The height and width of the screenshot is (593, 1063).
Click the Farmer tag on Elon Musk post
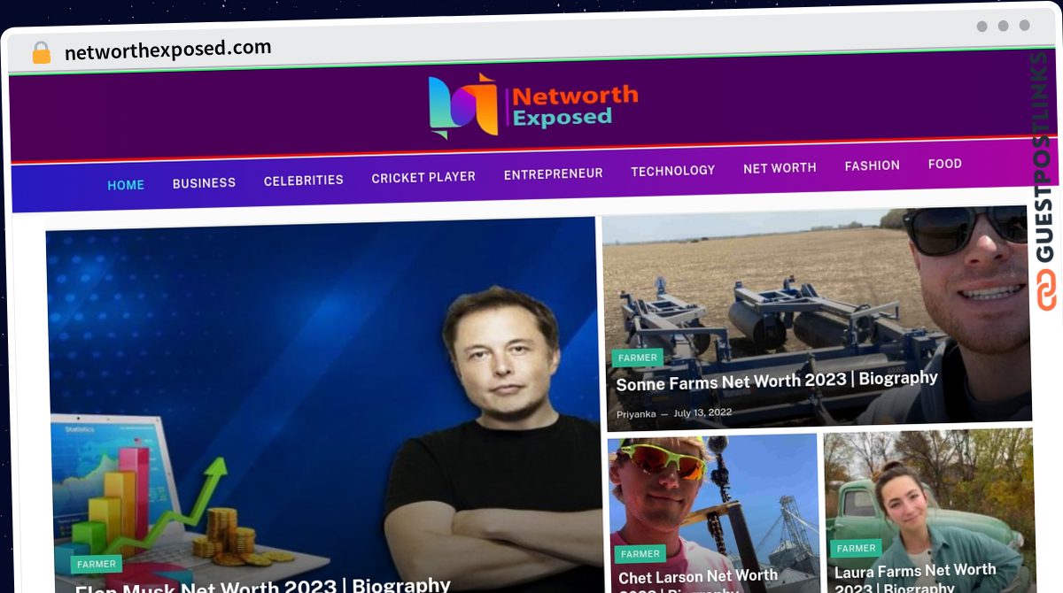pyautogui.click(x=97, y=564)
